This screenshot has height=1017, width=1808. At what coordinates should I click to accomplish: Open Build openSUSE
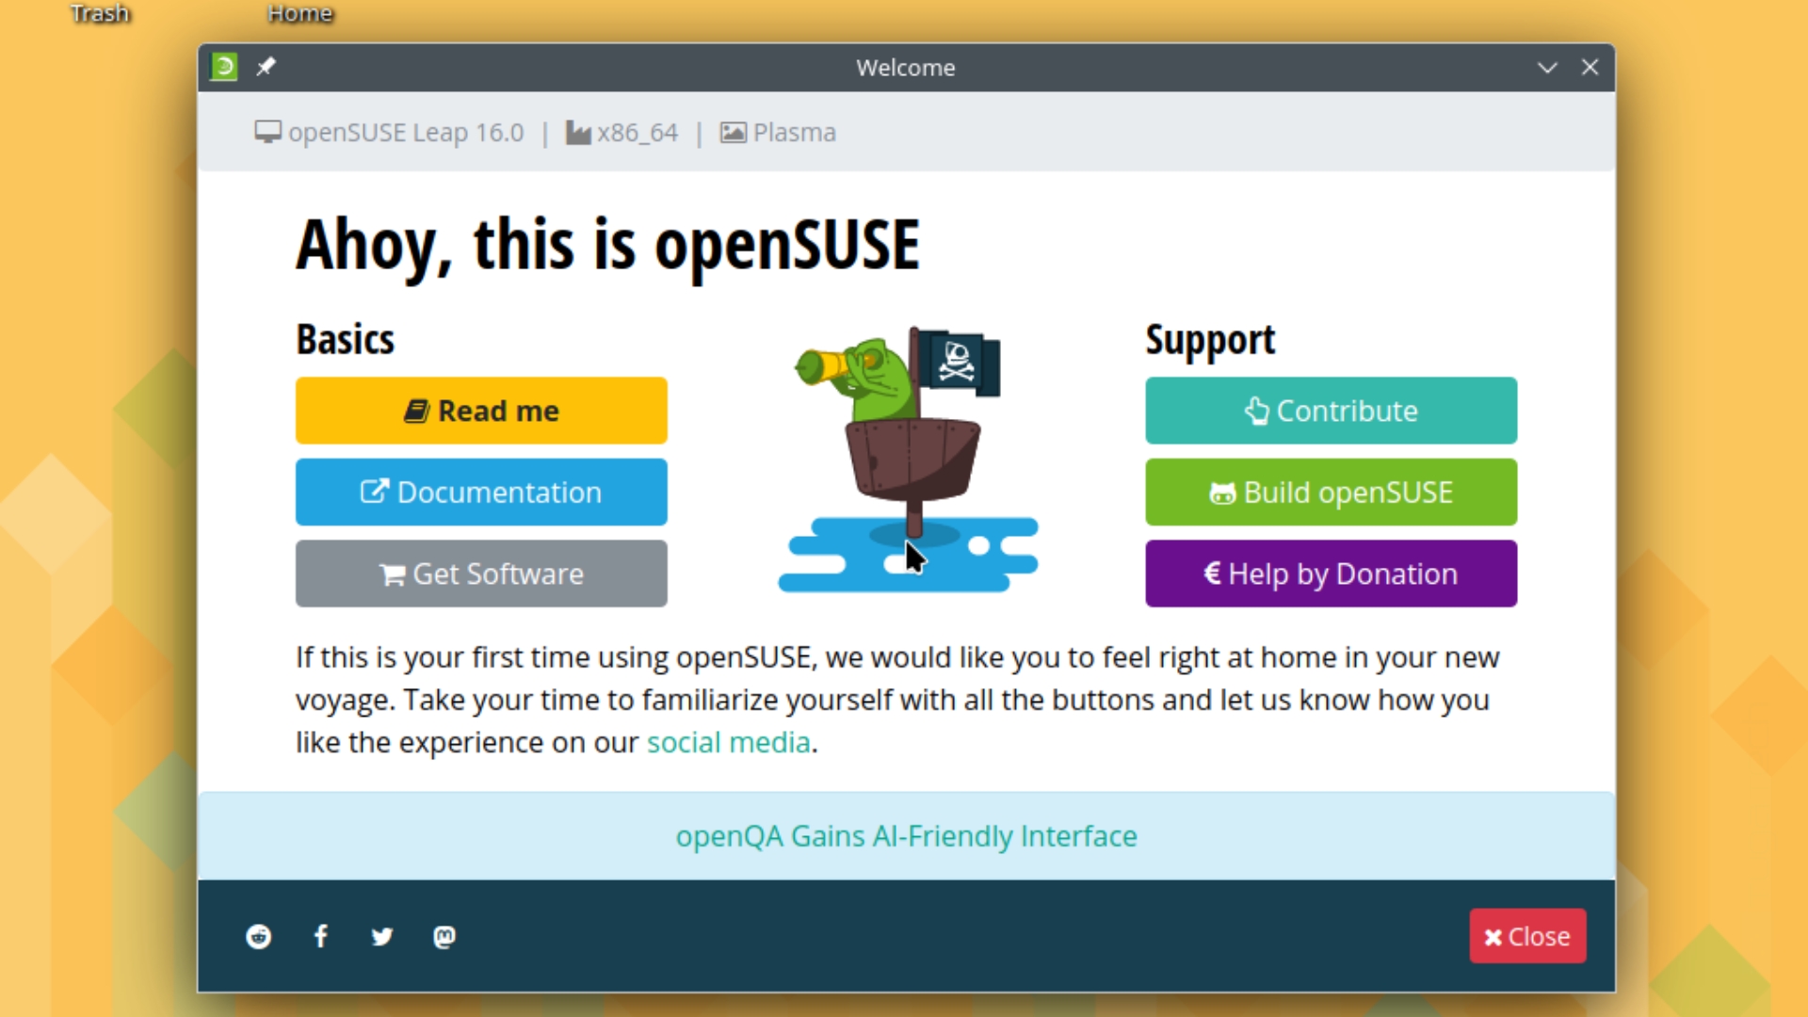point(1331,492)
